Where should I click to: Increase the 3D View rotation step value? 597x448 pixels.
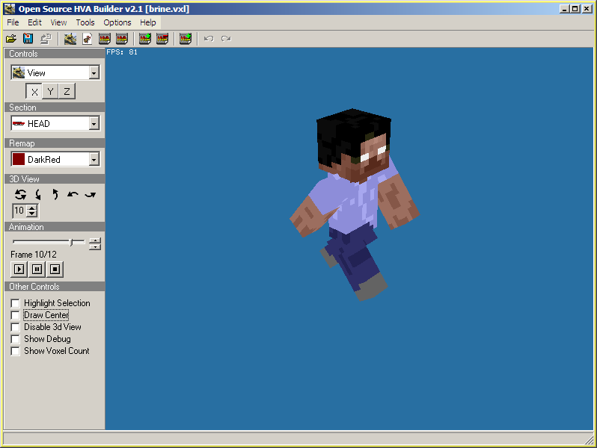tap(32, 208)
